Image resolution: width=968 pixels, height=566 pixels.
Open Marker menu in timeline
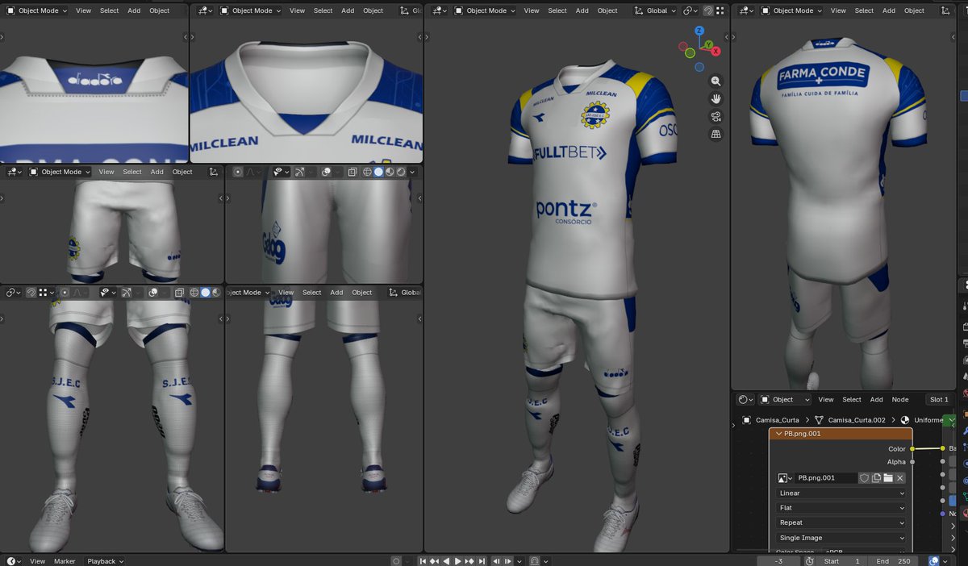click(x=65, y=561)
